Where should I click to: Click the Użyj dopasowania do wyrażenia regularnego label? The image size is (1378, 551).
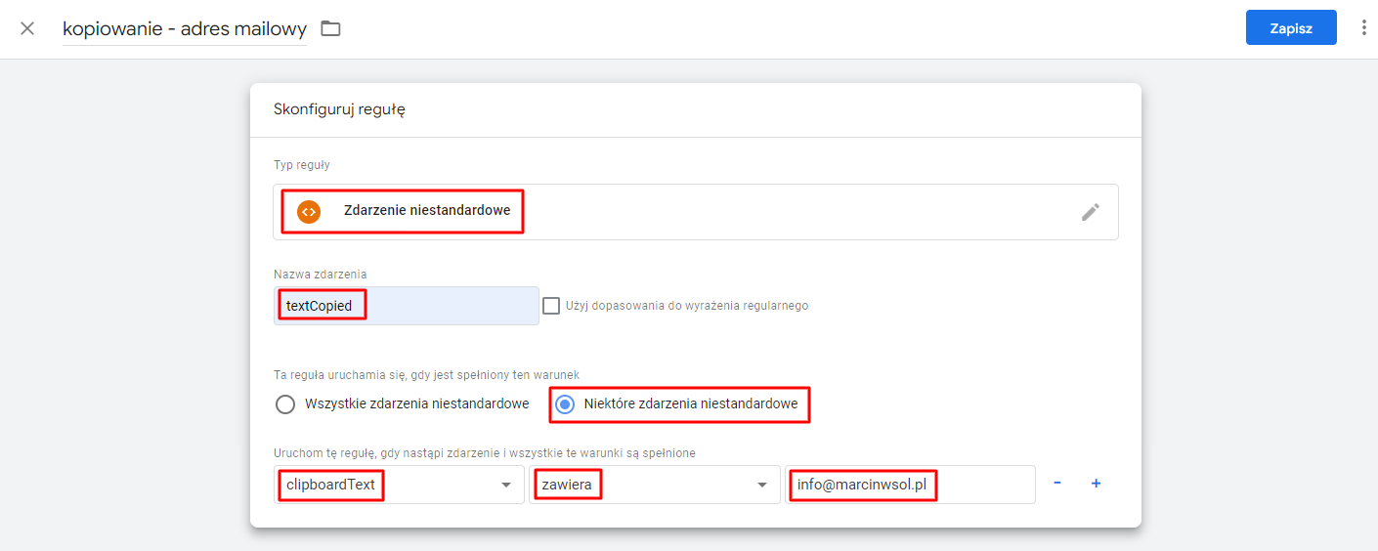pos(687,305)
